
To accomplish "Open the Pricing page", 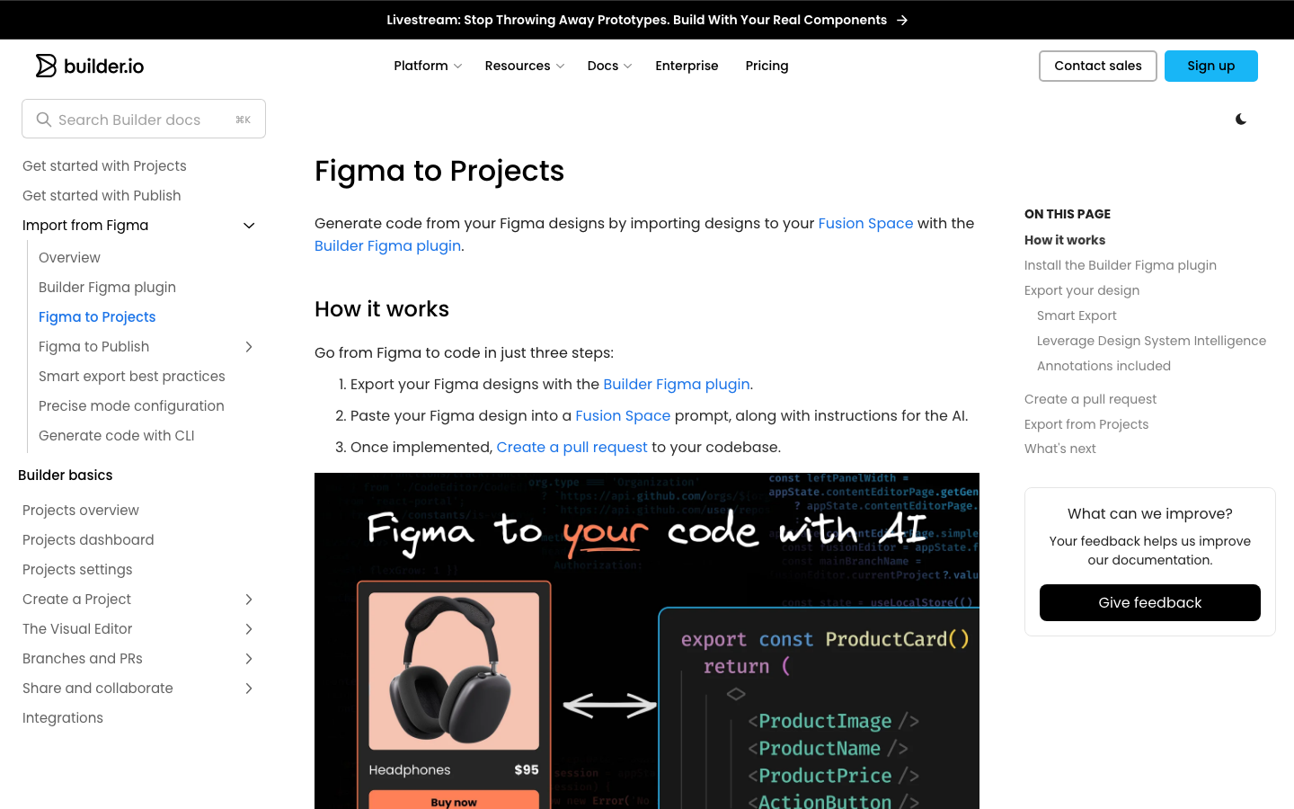I will click(x=767, y=66).
